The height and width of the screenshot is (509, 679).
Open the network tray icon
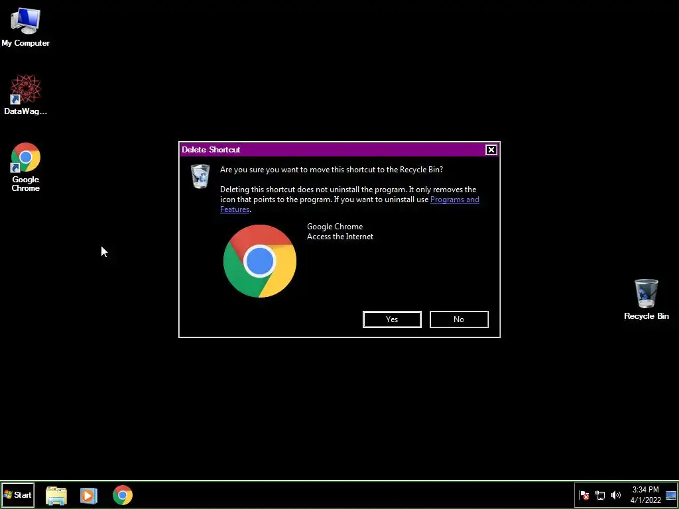tap(600, 495)
